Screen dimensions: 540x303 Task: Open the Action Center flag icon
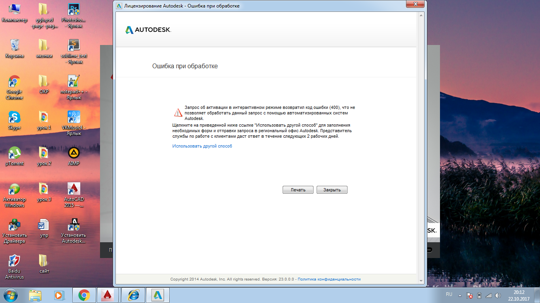pos(470,295)
